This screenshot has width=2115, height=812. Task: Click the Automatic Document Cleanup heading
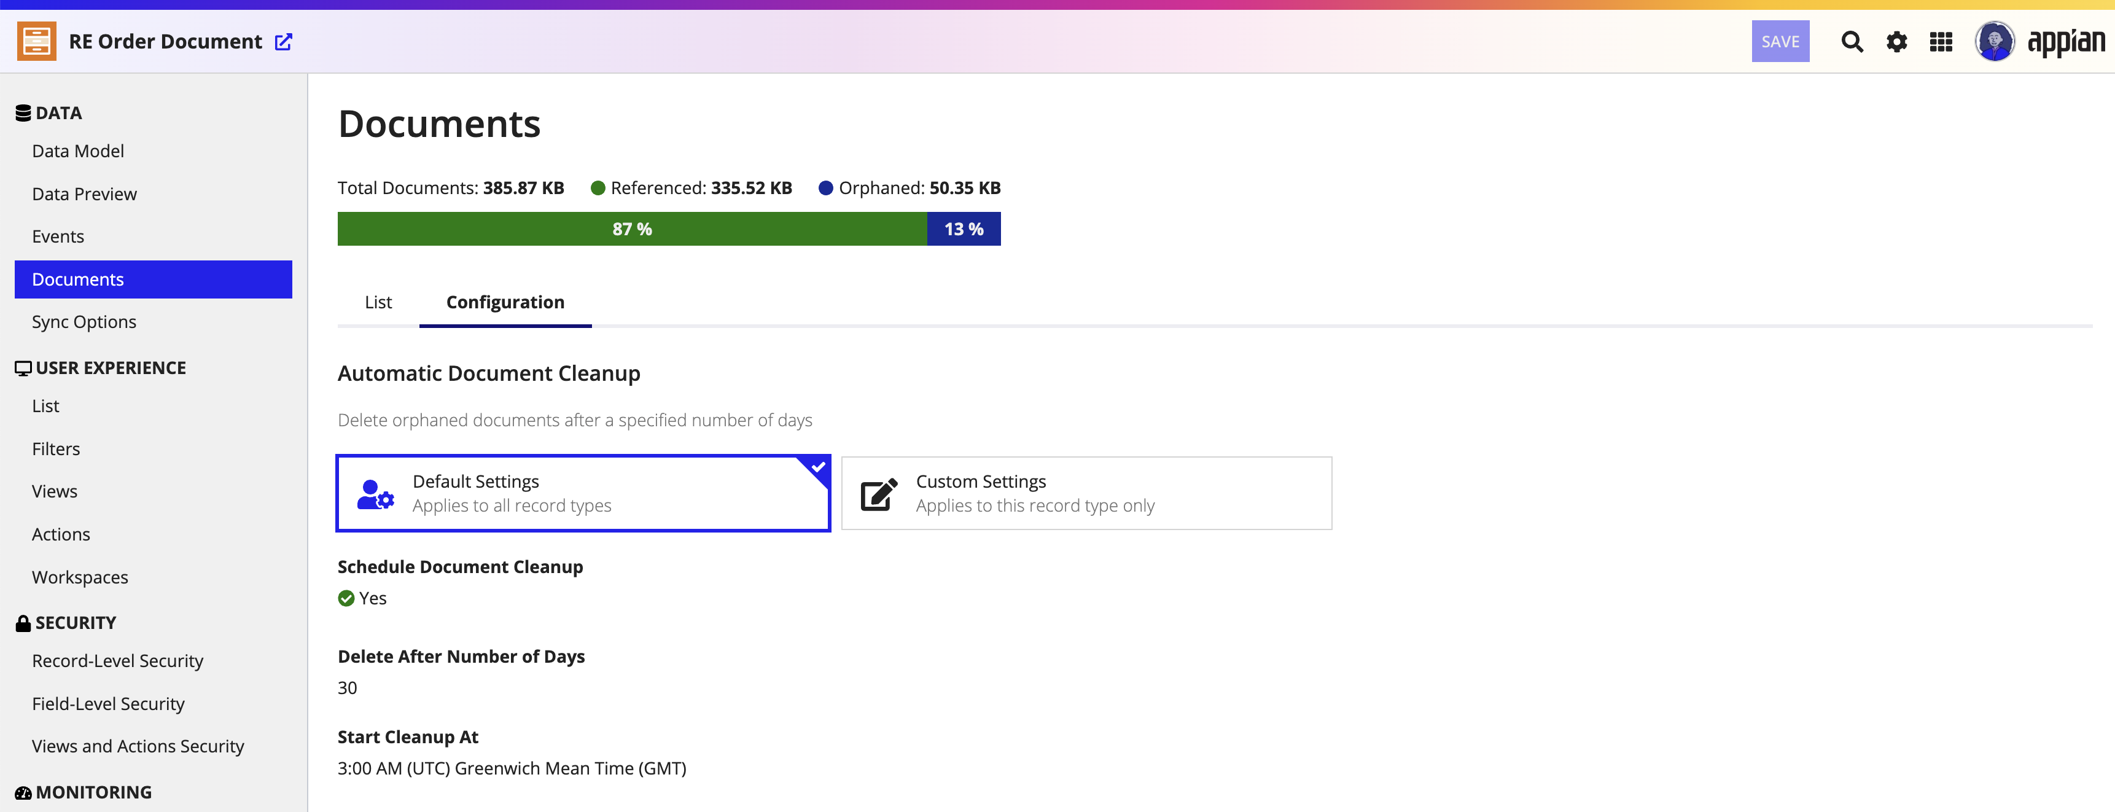click(x=488, y=373)
